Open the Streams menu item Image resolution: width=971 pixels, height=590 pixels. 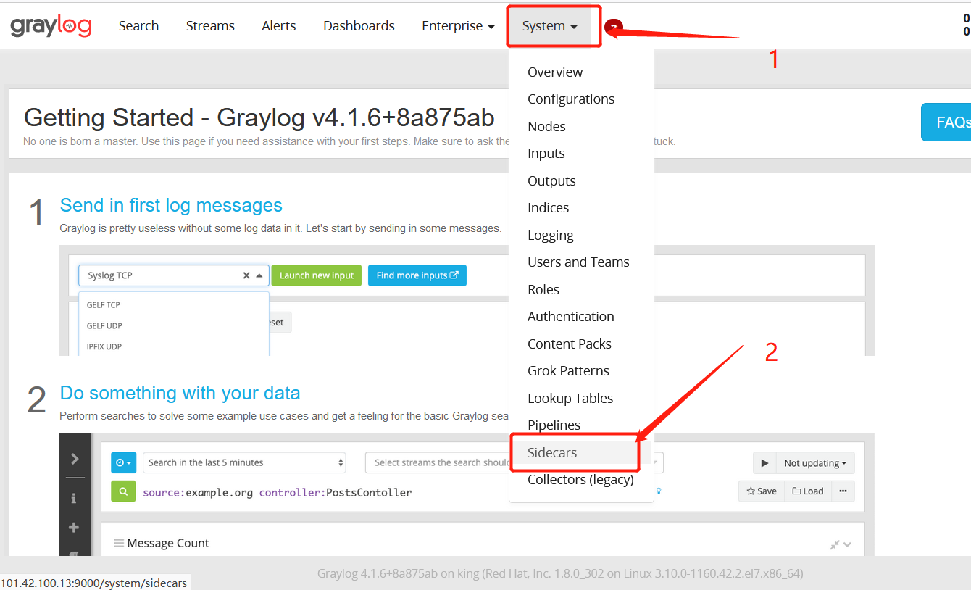pyautogui.click(x=209, y=25)
